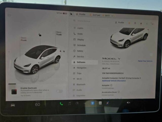Tap the car controls icon in bottom bar
162x122 pixels.
pos(13,105)
